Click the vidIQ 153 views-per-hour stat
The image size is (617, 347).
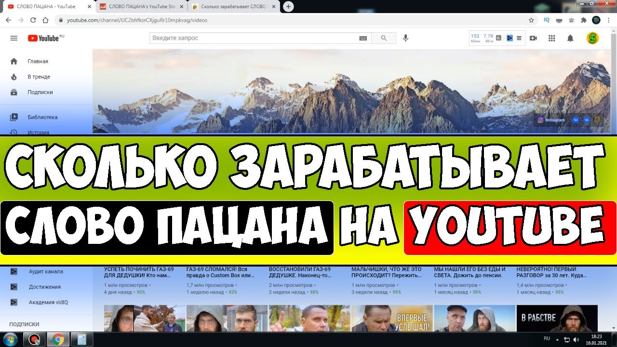[475, 38]
